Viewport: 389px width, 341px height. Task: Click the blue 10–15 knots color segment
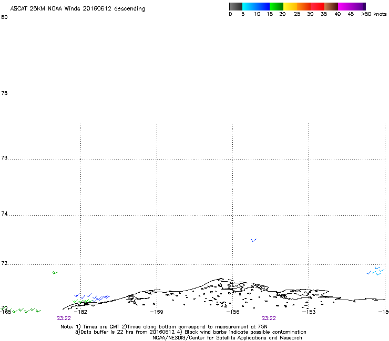pyautogui.click(x=263, y=6)
